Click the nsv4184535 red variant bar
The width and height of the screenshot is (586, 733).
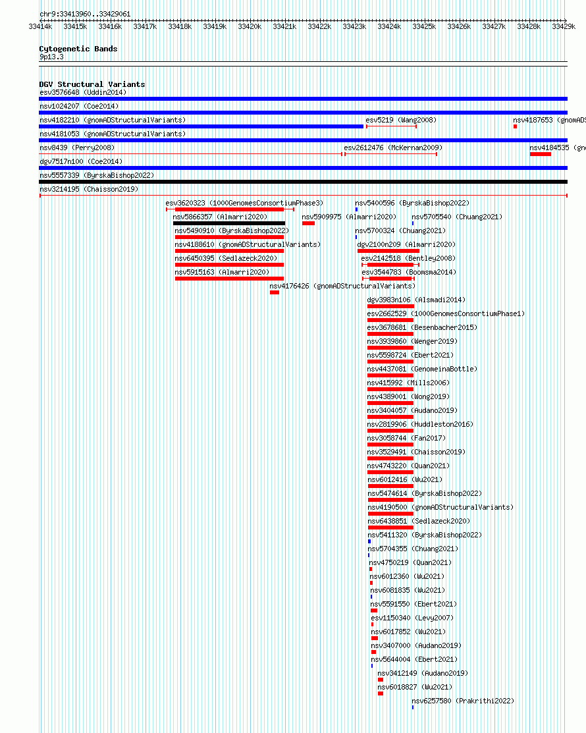pos(540,154)
